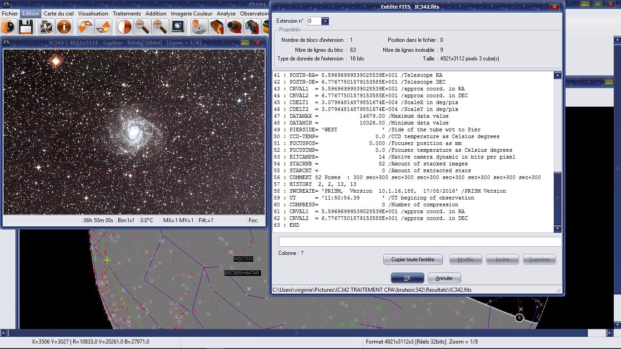Zoom in with the plus magnifier
Viewport: 621px width, 349px height.
pos(160,27)
